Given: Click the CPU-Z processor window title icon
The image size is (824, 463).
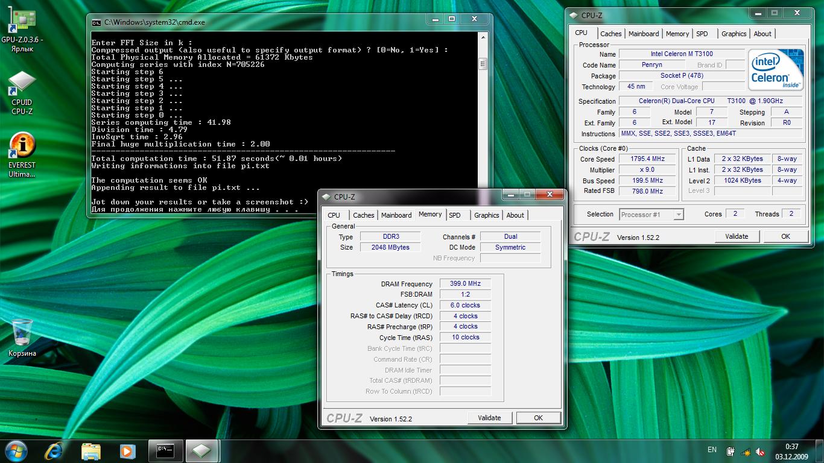Looking at the screenshot, I should pos(574,16).
